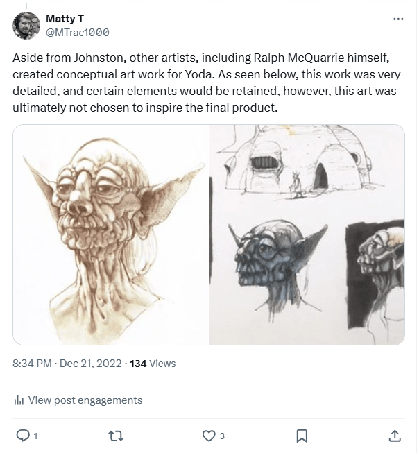The width and height of the screenshot is (419, 453).
Task: Like the post with the heart icon
Action: click(207, 436)
